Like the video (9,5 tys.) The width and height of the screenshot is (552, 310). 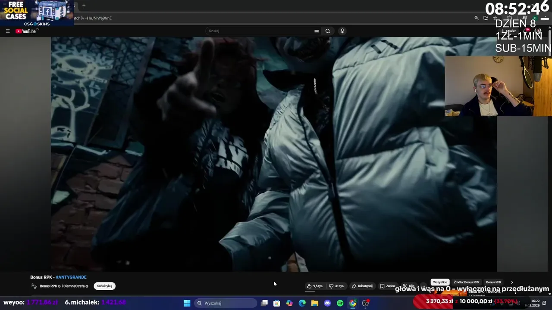pyautogui.click(x=315, y=286)
